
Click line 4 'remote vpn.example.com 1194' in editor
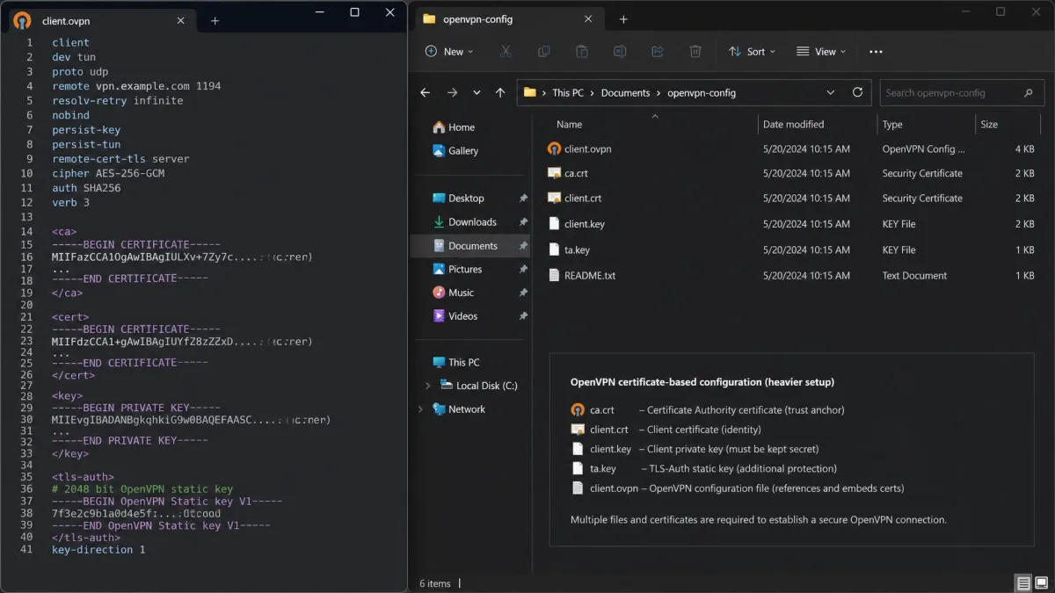(x=136, y=86)
